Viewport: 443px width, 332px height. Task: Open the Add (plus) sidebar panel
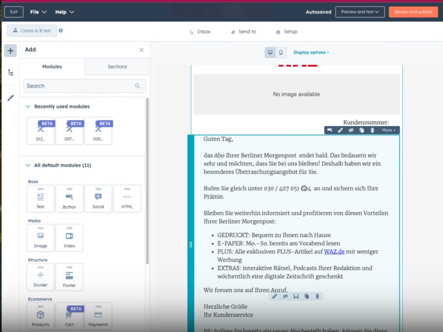(x=10, y=51)
